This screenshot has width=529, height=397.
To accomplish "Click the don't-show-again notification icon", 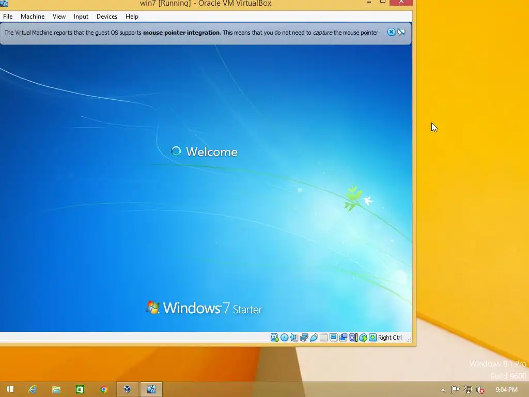I will tap(401, 32).
